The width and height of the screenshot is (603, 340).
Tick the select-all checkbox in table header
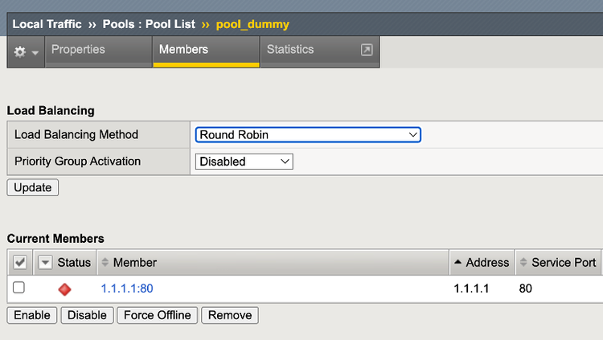pos(20,263)
